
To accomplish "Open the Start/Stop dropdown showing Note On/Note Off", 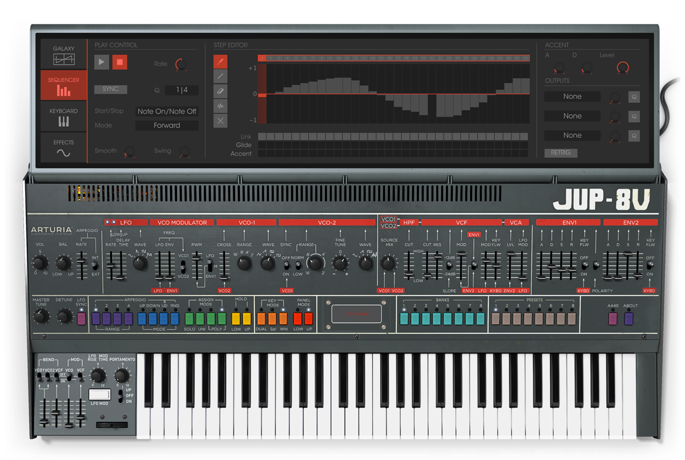I will pyautogui.click(x=166, y=111).
